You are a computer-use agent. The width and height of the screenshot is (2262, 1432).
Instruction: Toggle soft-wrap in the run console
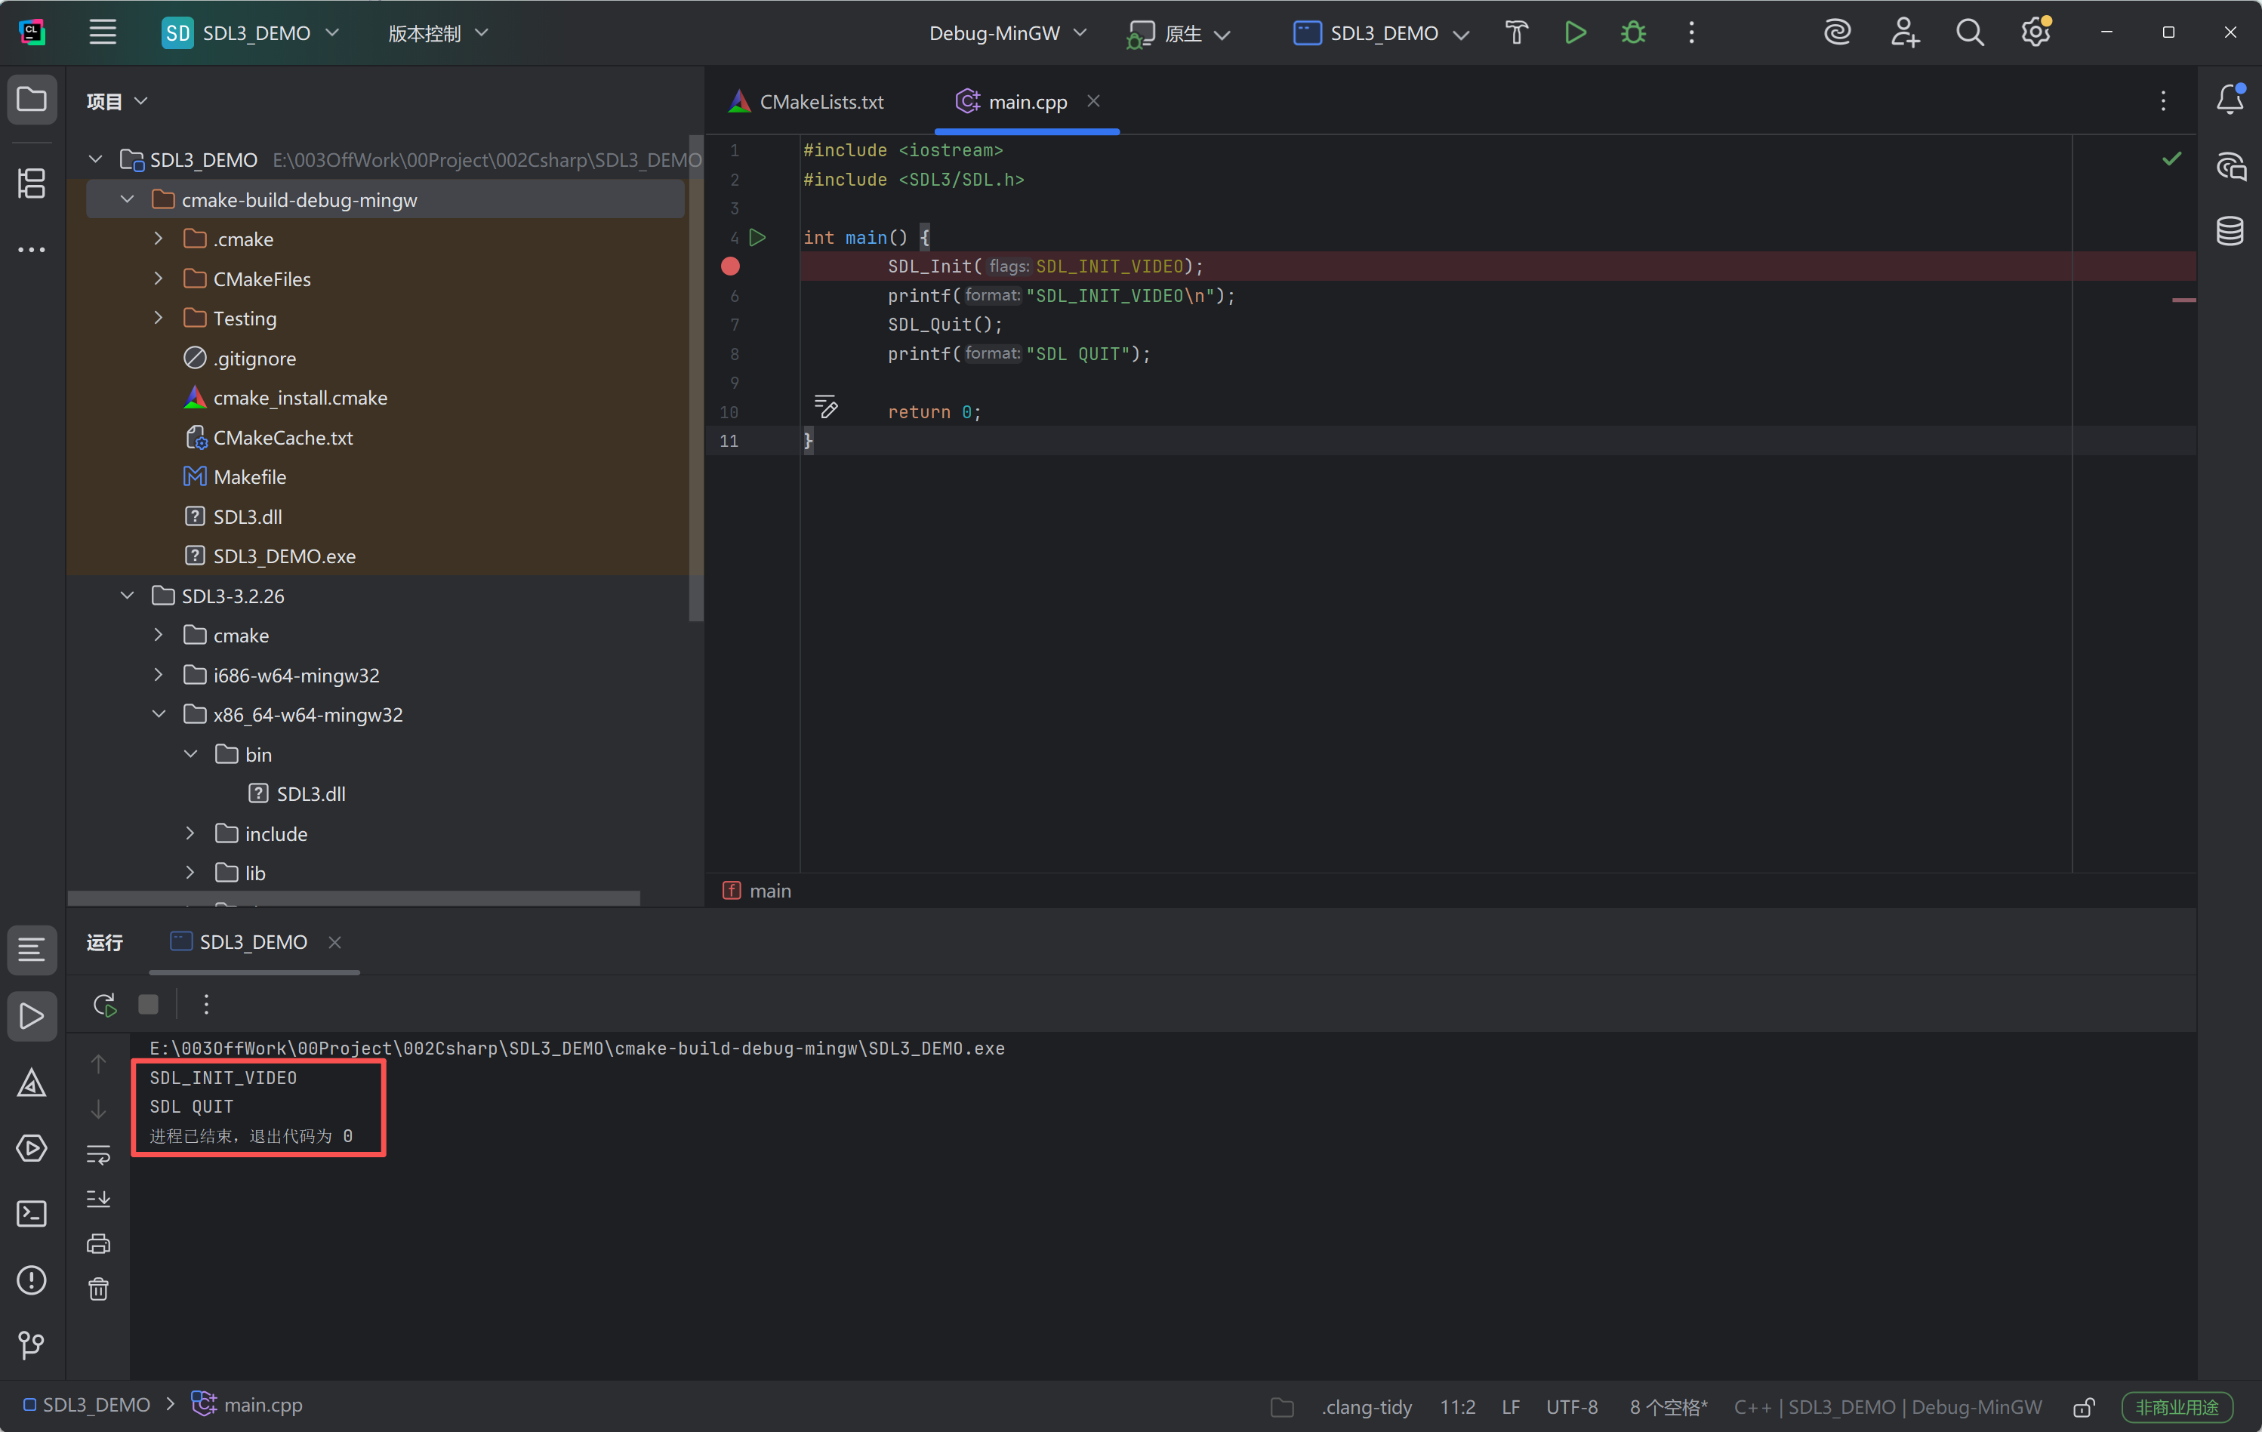[x=99, y=1154]
